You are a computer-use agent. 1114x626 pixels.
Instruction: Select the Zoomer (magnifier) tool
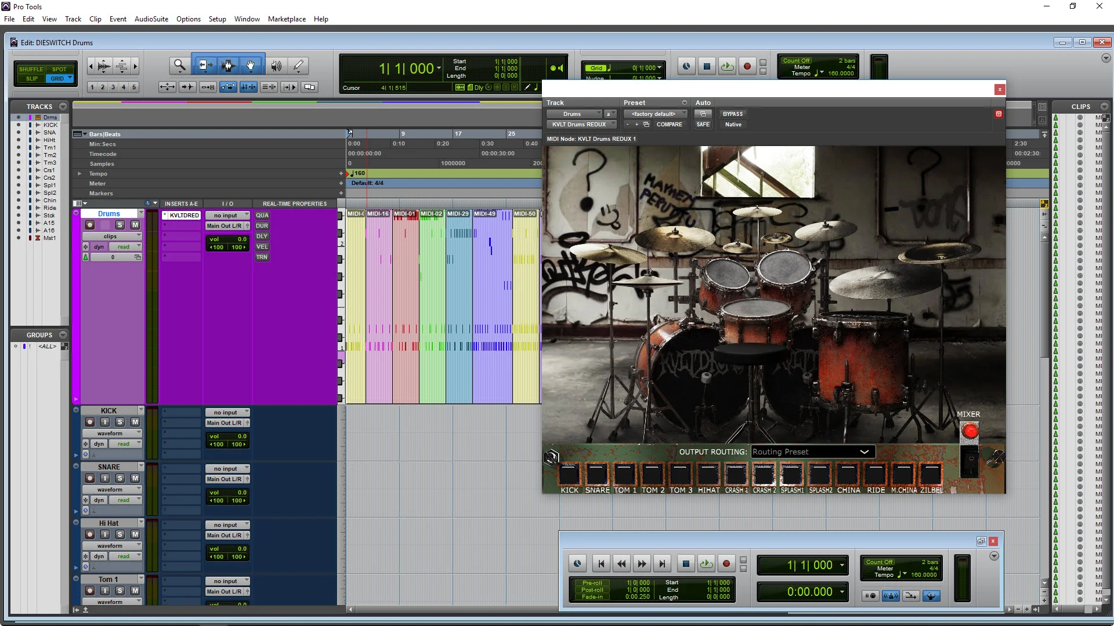coord(180,65)
